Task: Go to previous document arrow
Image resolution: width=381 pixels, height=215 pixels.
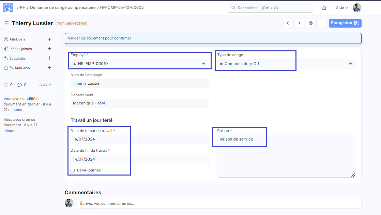Action: 288,23
